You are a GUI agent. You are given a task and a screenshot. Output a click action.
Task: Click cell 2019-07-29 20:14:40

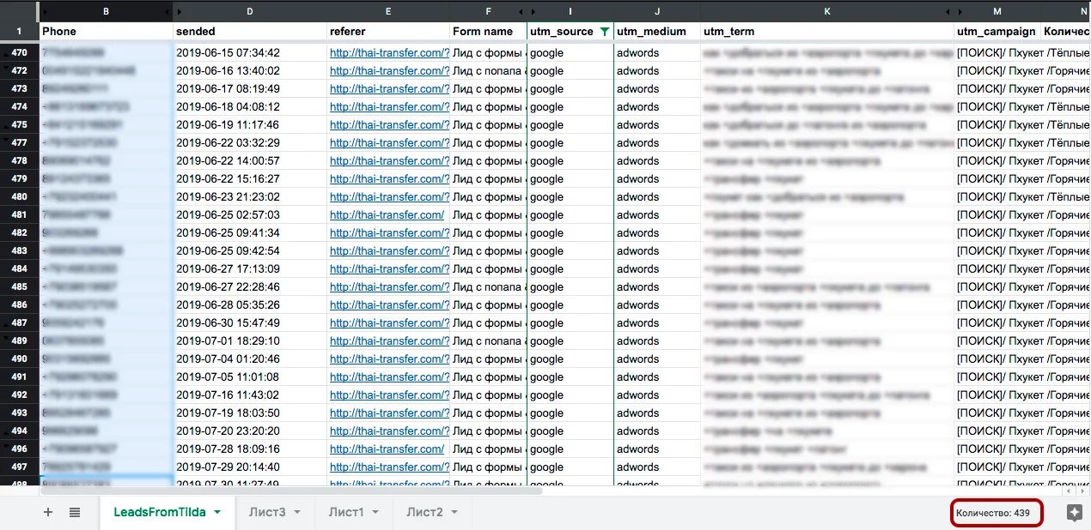(250, 467)
